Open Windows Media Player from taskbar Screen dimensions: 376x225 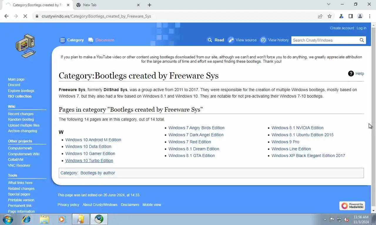coord(62,219)
